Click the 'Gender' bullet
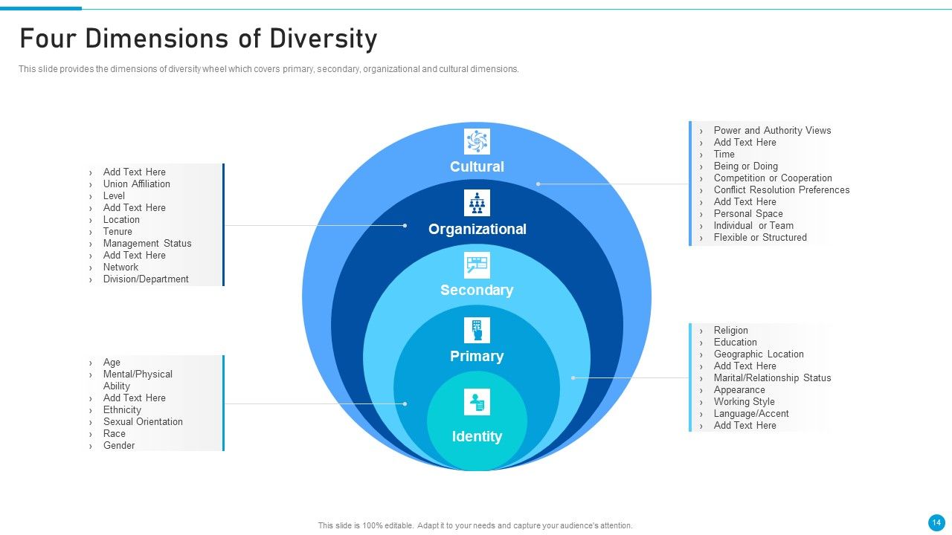This screenshot has height=535, width=952. coord(119,446)
